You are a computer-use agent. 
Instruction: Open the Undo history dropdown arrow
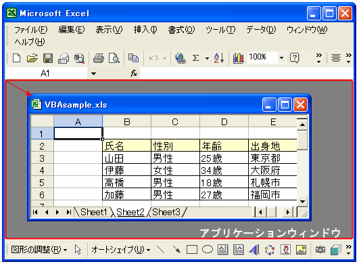click(164, 58)
